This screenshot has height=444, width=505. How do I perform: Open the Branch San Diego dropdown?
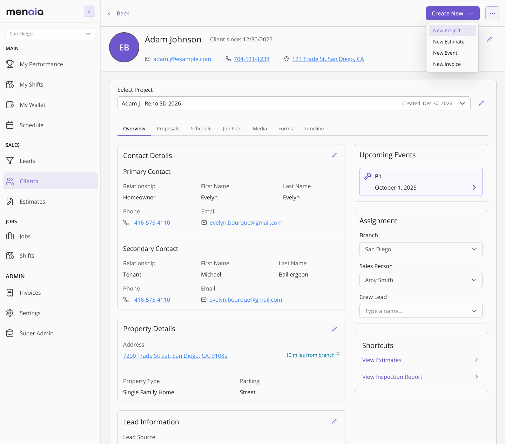coord(421,249)
